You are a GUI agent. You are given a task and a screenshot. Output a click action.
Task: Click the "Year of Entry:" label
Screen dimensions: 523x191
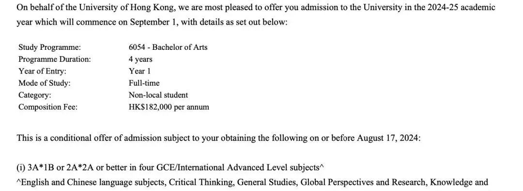42,71
